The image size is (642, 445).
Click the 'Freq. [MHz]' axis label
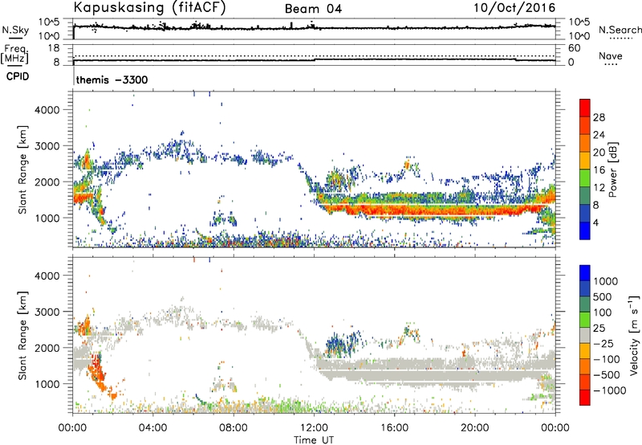[x=14, y=54]
